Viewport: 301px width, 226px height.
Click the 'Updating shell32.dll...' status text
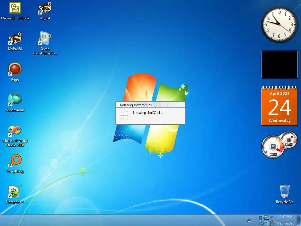pyautogui.click(x=148, y=113)
